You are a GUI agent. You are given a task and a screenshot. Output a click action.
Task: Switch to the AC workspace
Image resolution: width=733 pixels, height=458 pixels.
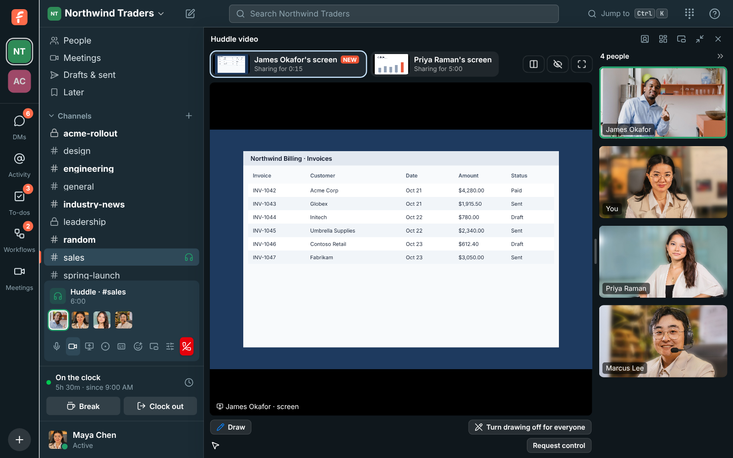(x=19, y=82)
